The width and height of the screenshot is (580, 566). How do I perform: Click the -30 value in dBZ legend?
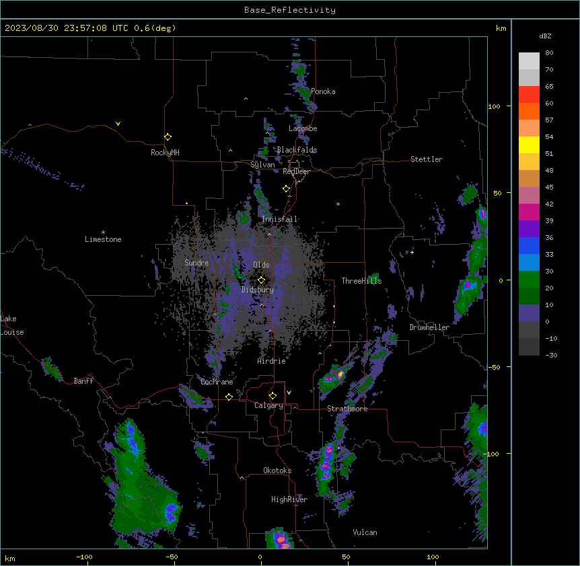pos(551,355)
